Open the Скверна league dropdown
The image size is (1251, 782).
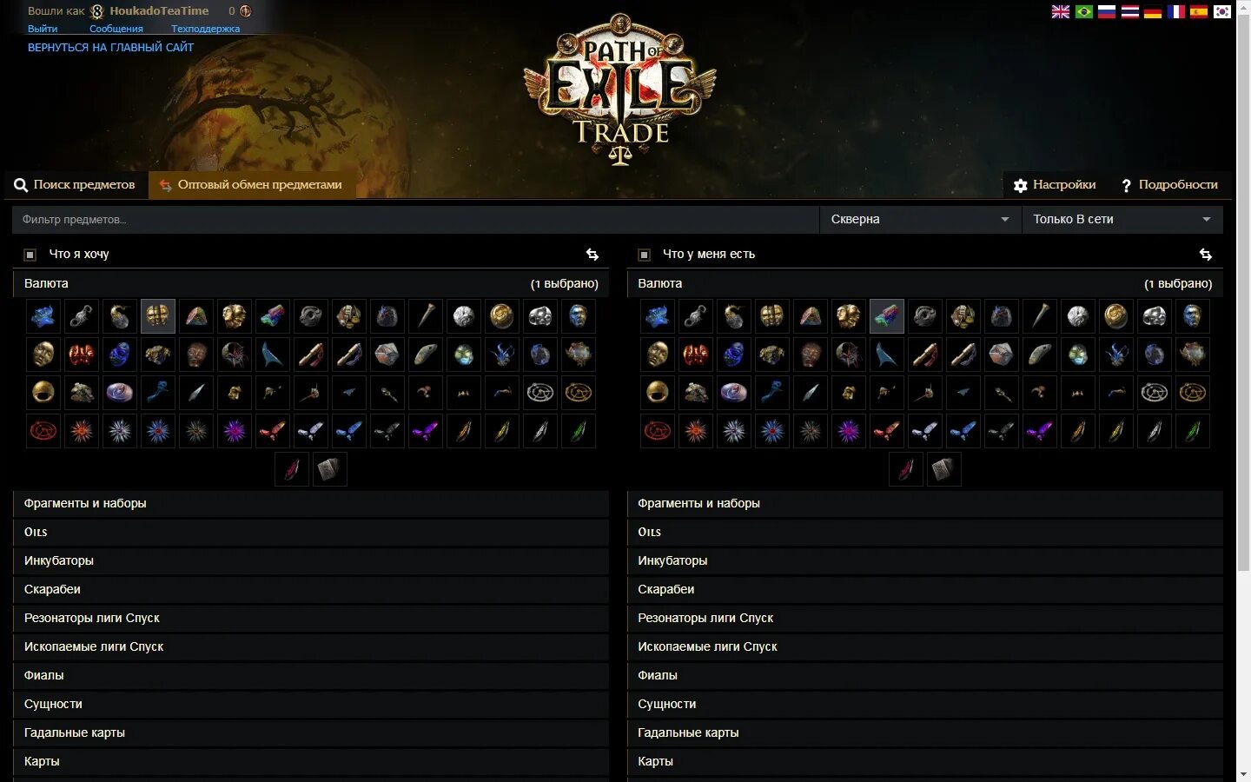(920, 220)
